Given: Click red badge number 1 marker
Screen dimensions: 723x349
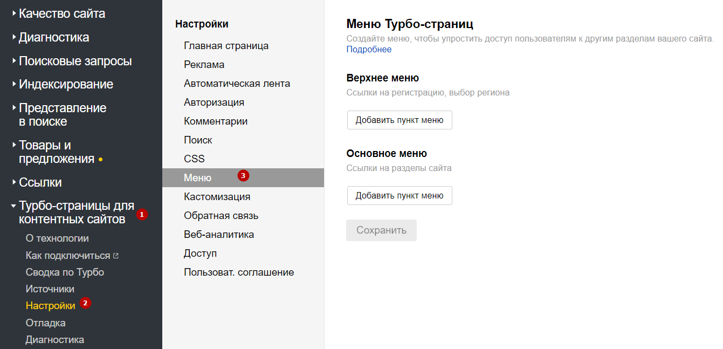Looking at the screenshot, I should (142, 214).
